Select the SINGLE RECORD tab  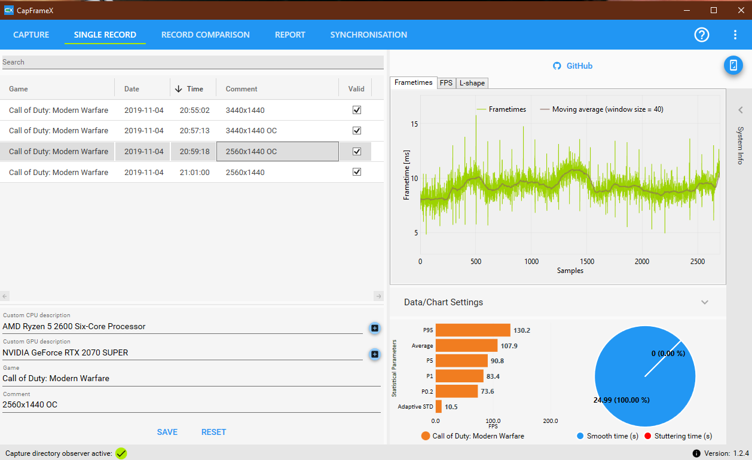tap(105, 35)
